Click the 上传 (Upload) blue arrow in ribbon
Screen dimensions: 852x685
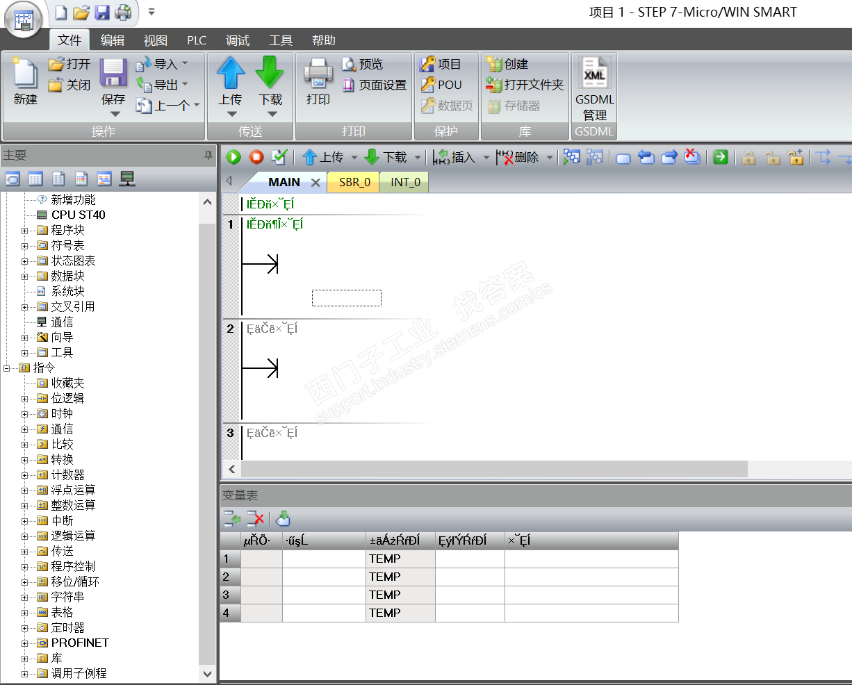231,72
